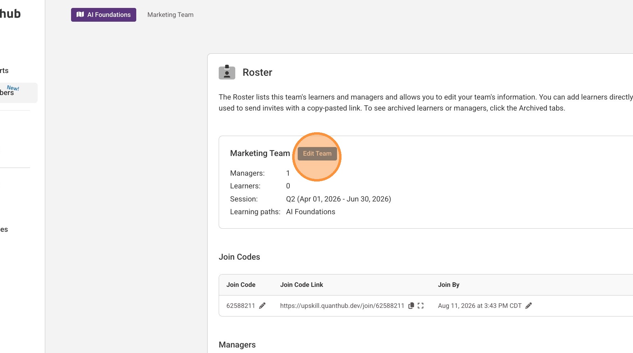Click the Edit Team button
The image size is (633, 353).
(317, 154)
